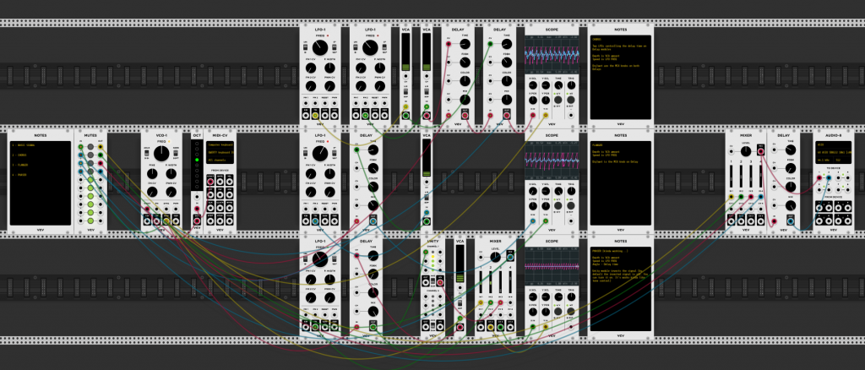
Task: Click '2 - CHORUS' in left NOTES
Action: point(19,155)
